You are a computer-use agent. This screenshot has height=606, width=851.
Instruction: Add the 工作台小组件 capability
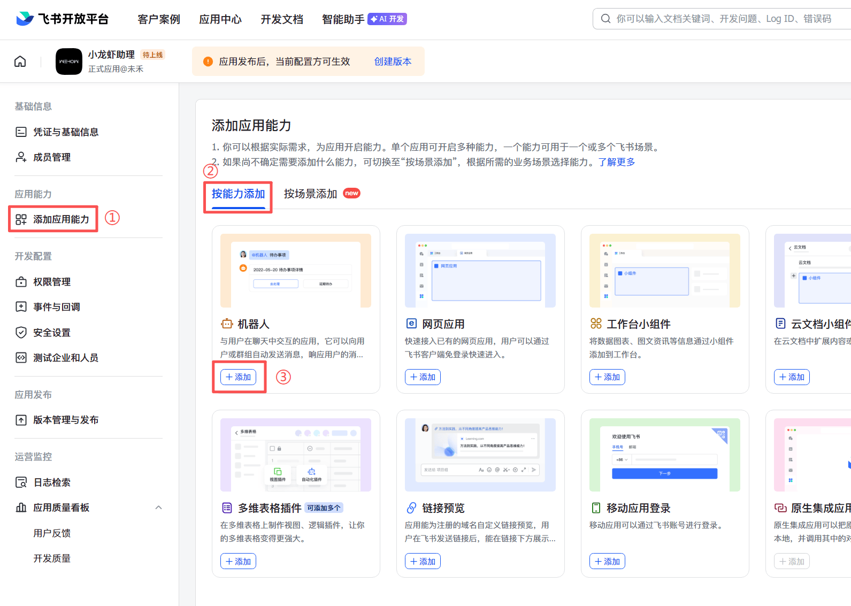click(607, 377)
